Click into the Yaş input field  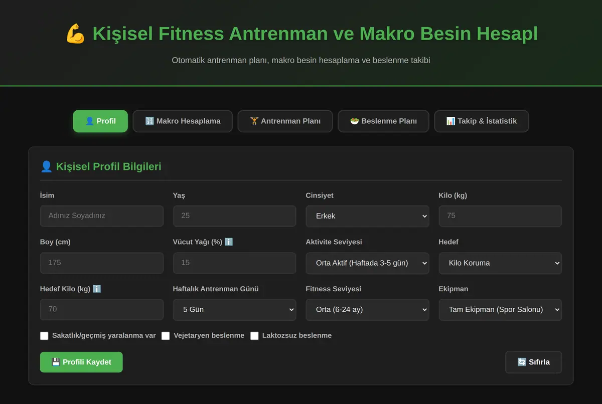234,216
